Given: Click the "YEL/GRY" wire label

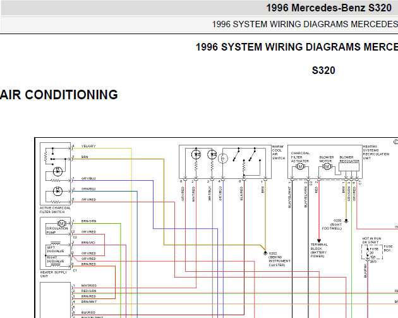Looking at the screenshot, I should (x=88, y=146).
